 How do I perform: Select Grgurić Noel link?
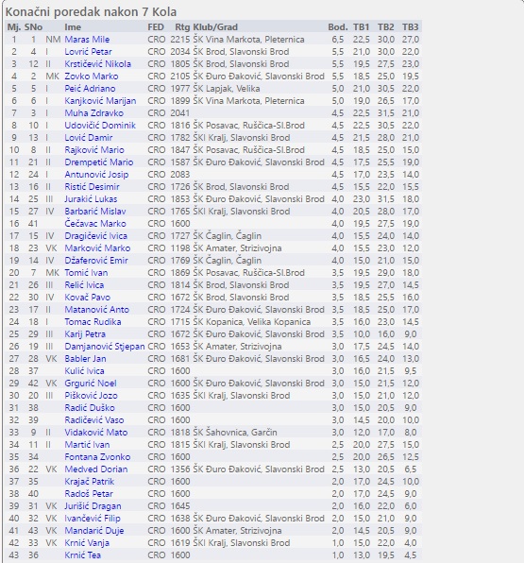click(91, 384)
